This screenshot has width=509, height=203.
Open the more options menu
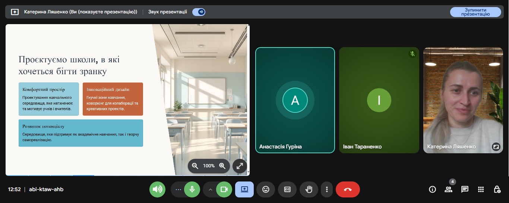pos(326,189)
